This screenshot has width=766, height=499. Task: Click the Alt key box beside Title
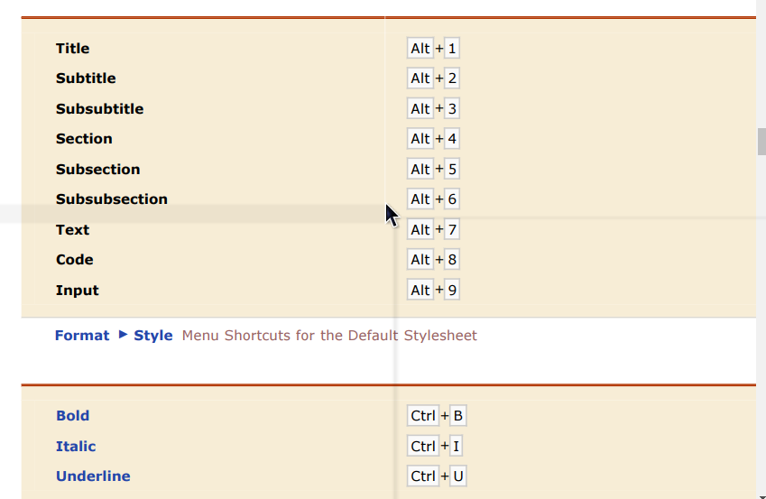pyautogui.click(x=420, y=49)
